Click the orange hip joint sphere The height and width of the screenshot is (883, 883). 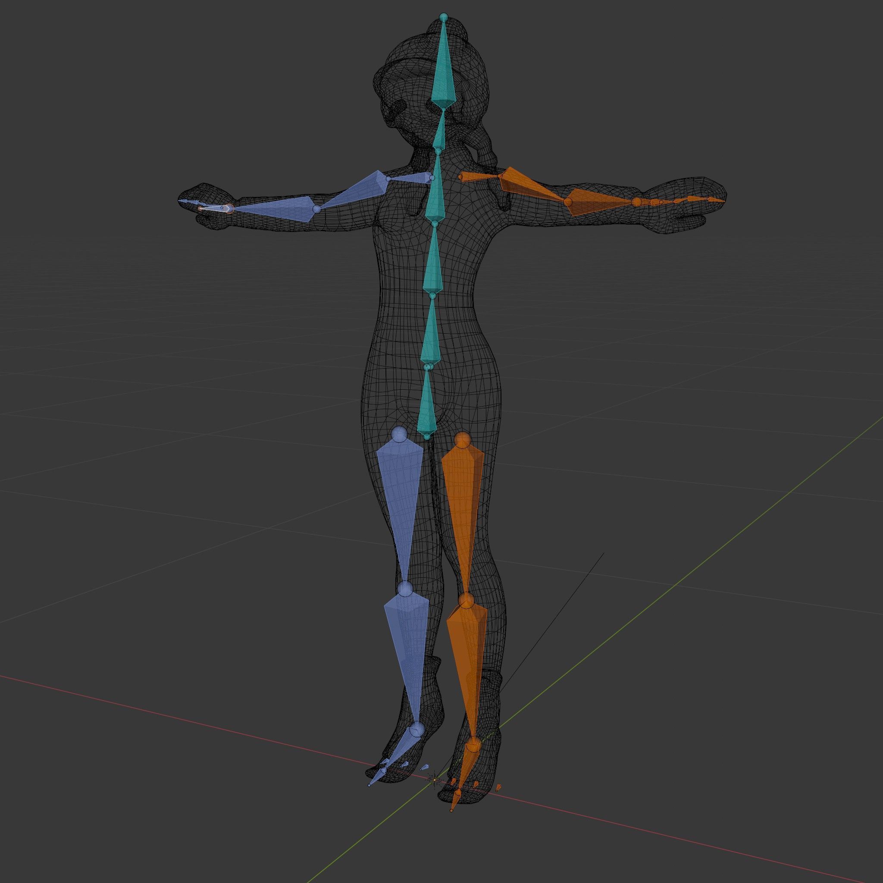point(463,439)
